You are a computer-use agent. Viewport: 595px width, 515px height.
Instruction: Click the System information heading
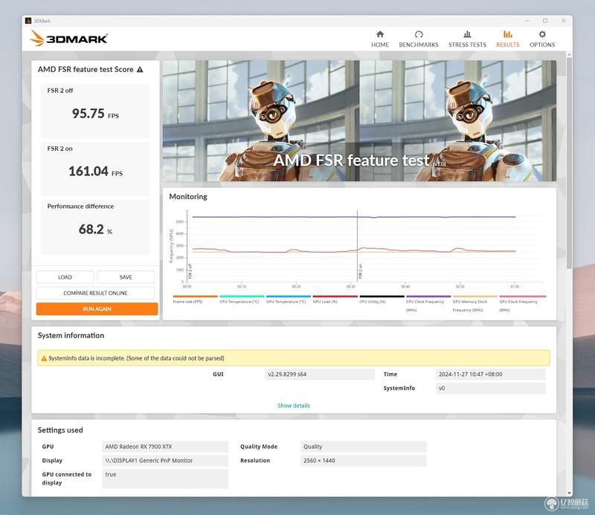click(71, 335)
